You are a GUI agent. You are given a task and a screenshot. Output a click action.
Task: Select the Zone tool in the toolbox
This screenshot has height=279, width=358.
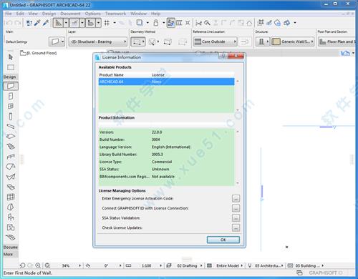(x=11, y=227)
